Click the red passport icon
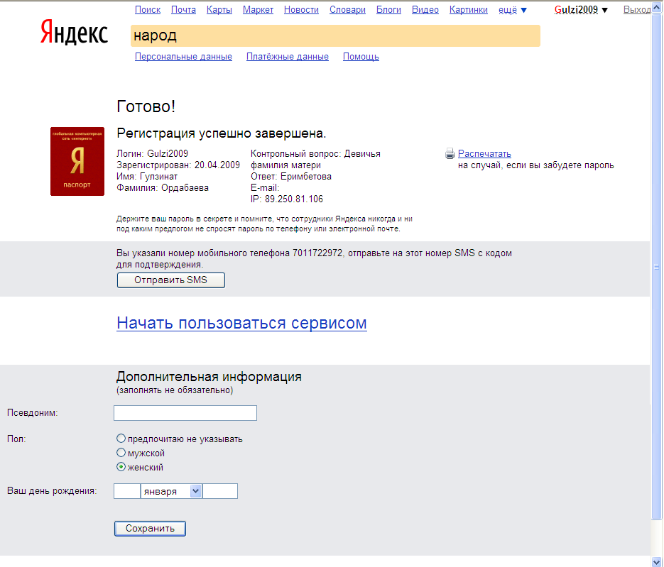This screenshot has width=664, height=567. (x=77, y=161)
